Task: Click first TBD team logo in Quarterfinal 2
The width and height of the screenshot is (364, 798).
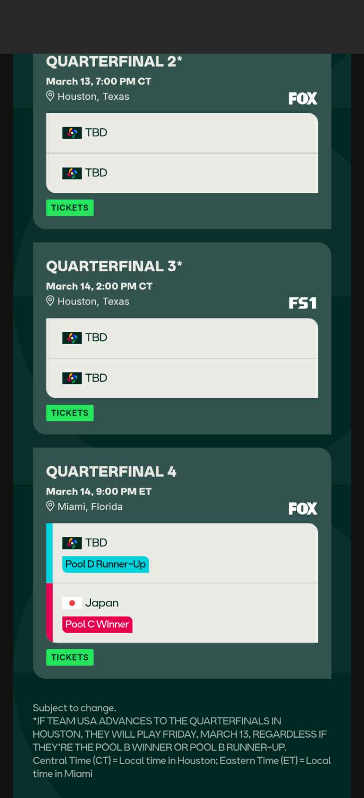Action: coord(72,133)
